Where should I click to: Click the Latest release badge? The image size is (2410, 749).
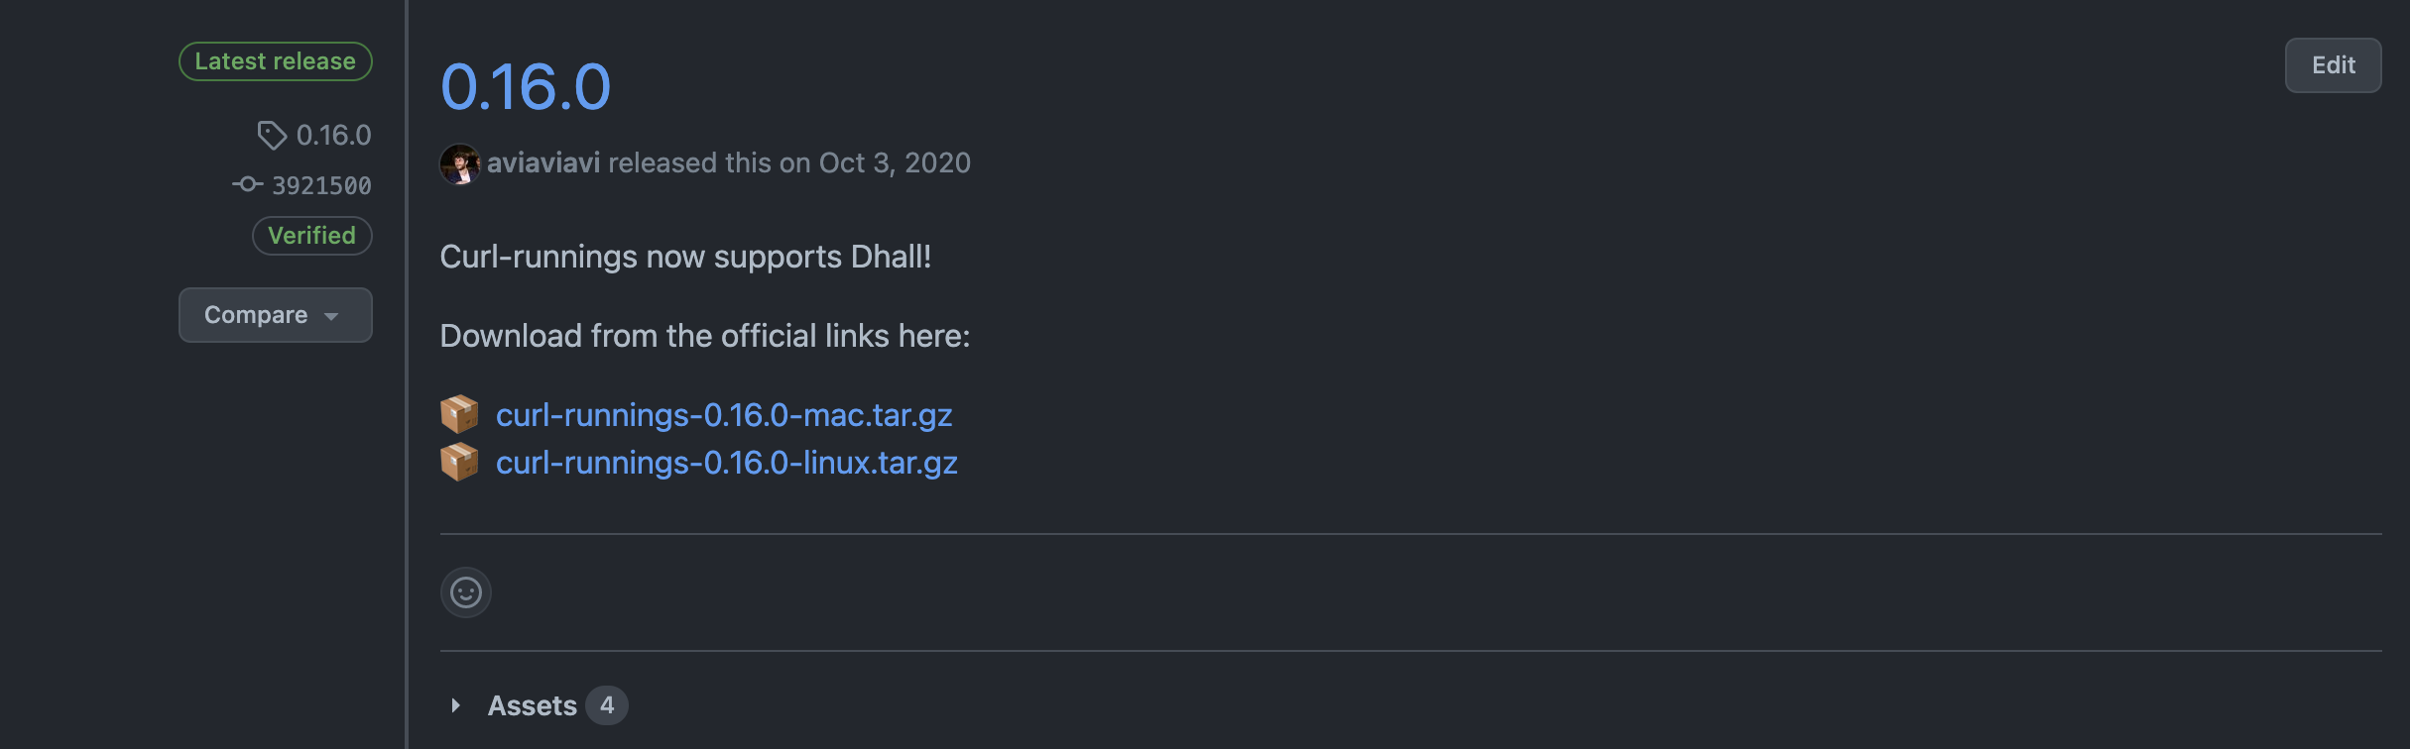pos(275,61)
